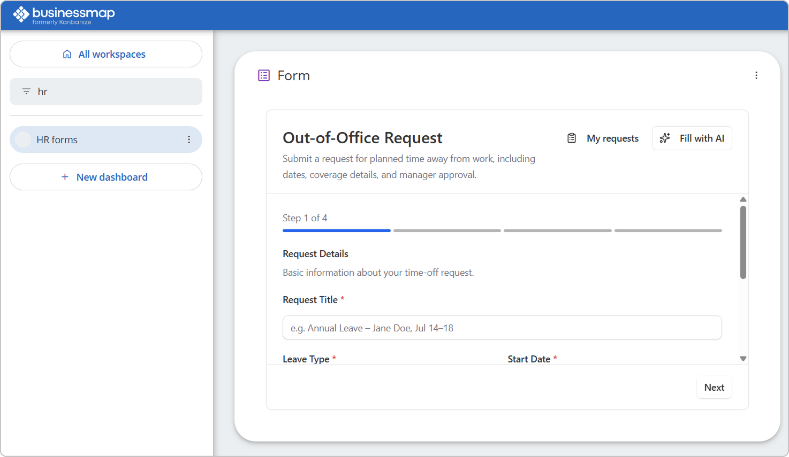Select the HR forms dashboard

(x=106, y=140)
